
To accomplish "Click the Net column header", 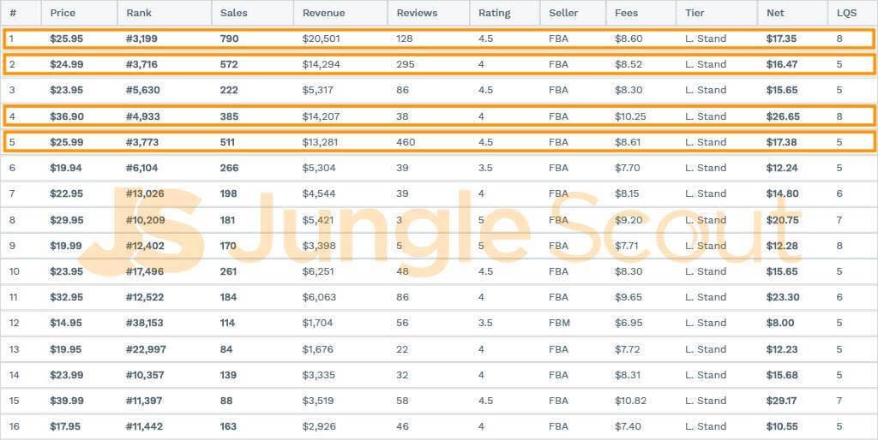I will pos(775,13).
